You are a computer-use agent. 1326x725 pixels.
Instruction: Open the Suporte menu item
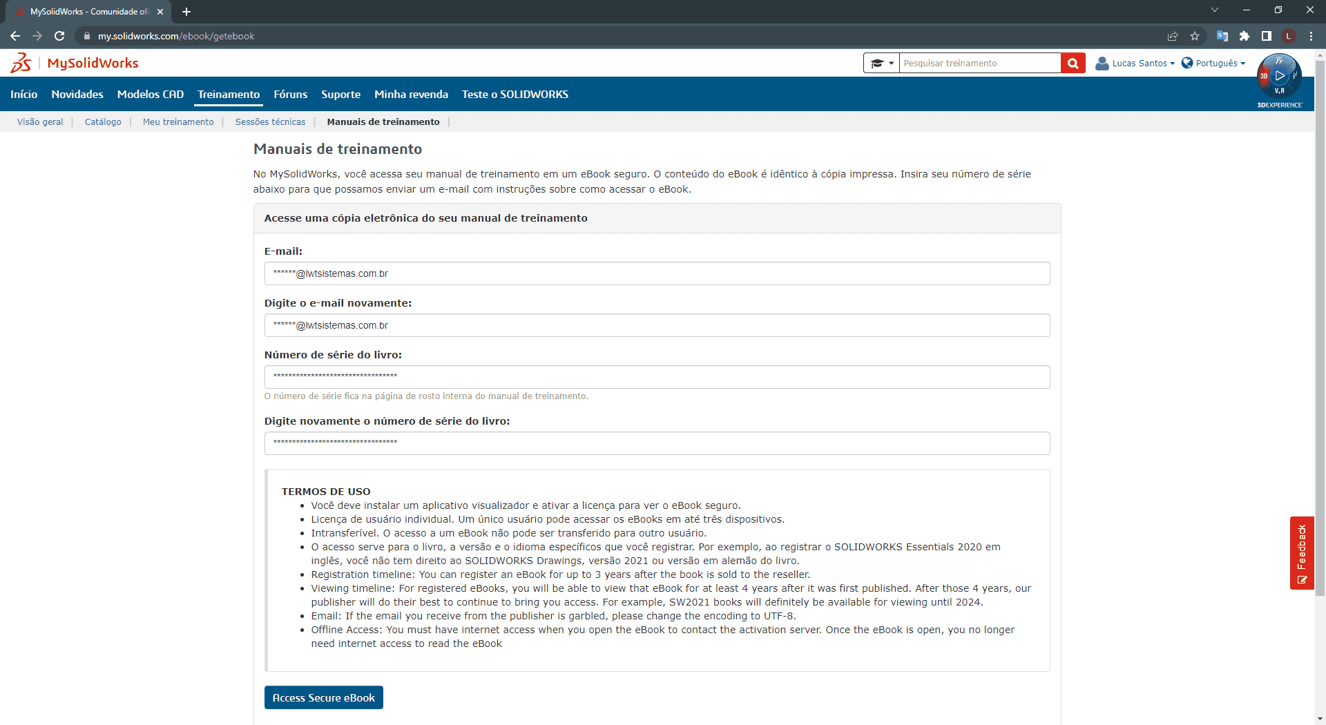[340, 94]
